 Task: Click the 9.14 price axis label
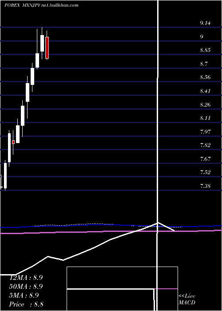click(x=205, y=23)
